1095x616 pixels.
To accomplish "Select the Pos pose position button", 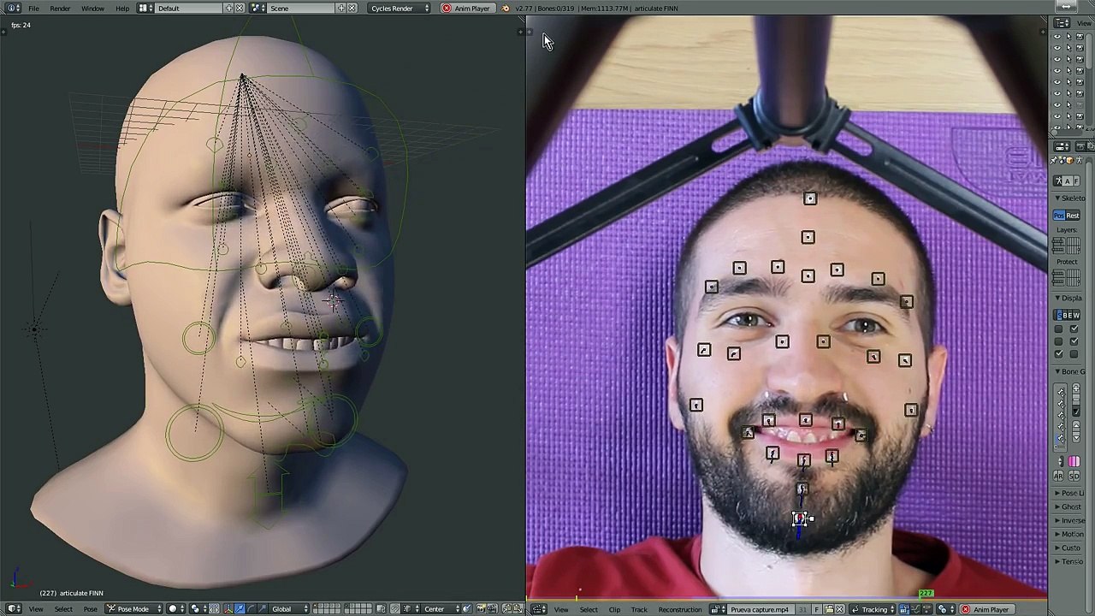I will coord(1061,216).
